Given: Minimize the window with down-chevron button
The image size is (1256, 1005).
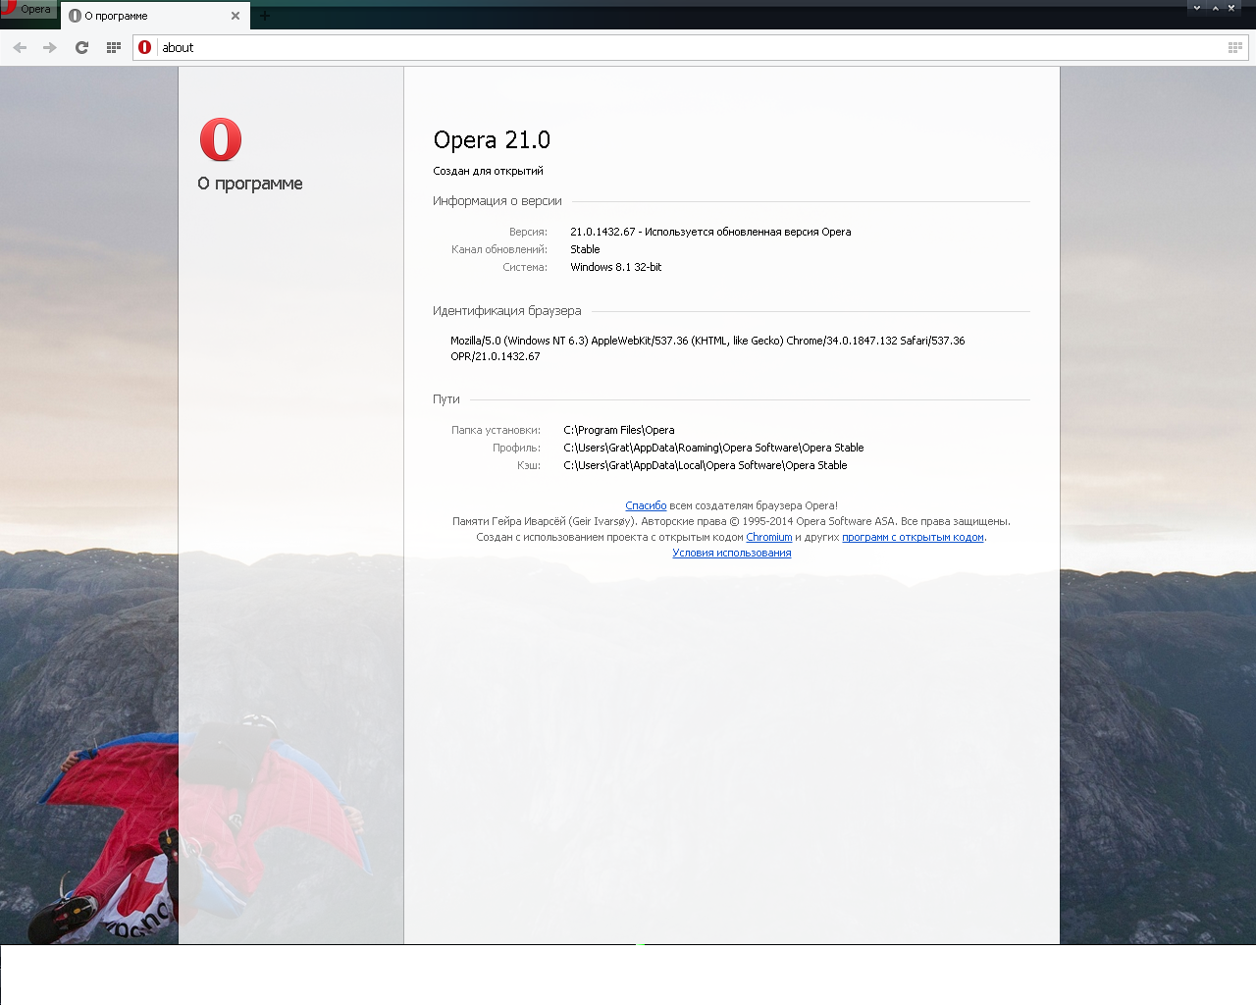Looking at the screenshot, I should pyautogui.click(x=1197, y=8).
